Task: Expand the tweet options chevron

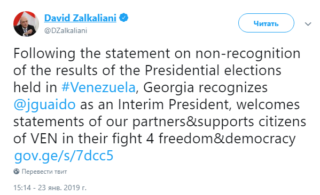Action: [x=308, y=24]
